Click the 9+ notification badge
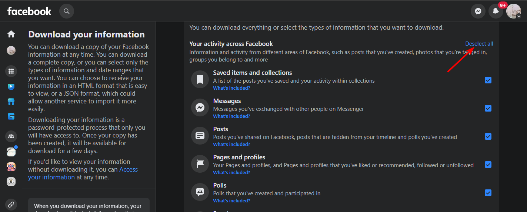 [503, 5]
